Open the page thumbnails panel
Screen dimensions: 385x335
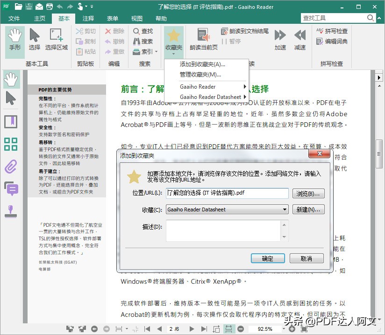pos(11,144)
